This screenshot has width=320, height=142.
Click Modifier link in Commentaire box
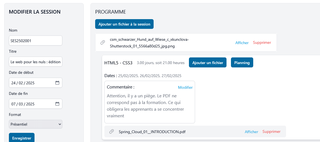(x=185, y=87)
